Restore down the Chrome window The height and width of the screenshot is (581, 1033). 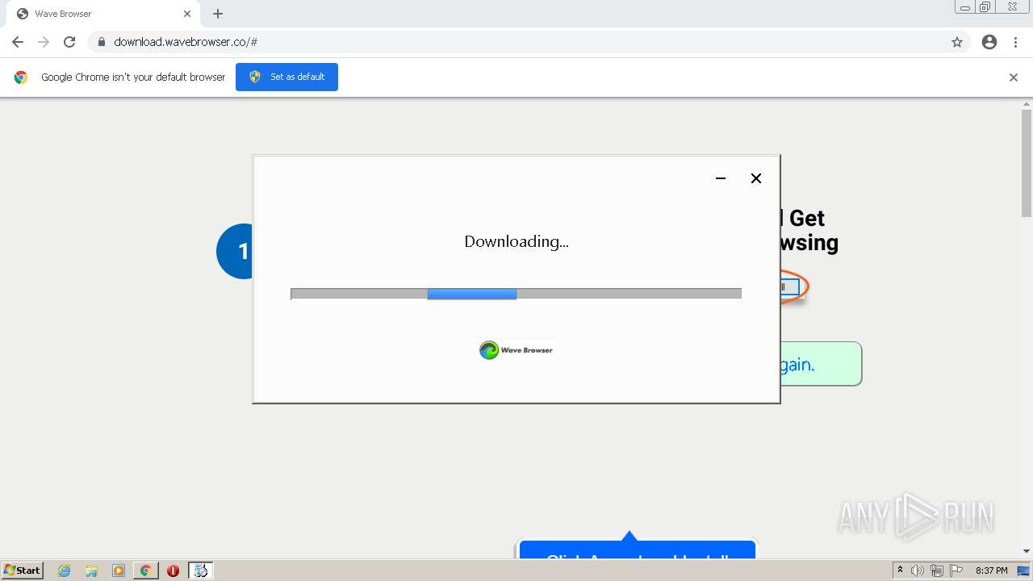point(985,7)
